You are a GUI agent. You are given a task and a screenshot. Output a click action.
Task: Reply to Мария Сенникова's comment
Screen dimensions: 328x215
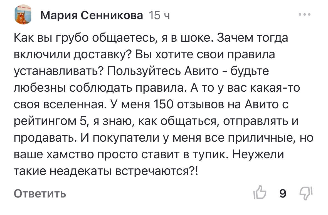pyautogui.click(x=40, y=194)
